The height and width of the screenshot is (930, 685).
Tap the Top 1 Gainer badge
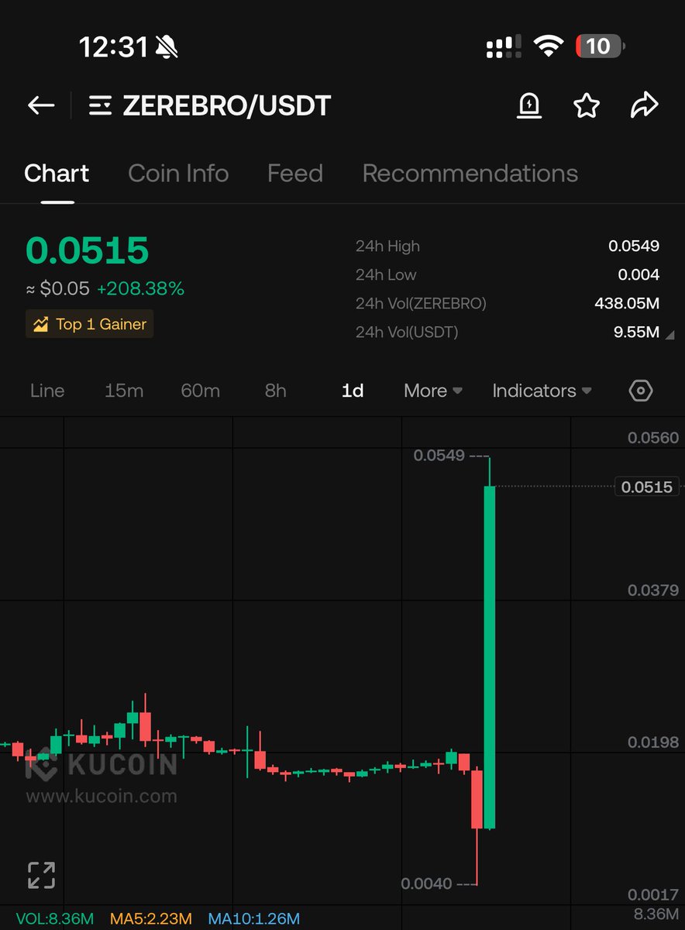(88, 324)
